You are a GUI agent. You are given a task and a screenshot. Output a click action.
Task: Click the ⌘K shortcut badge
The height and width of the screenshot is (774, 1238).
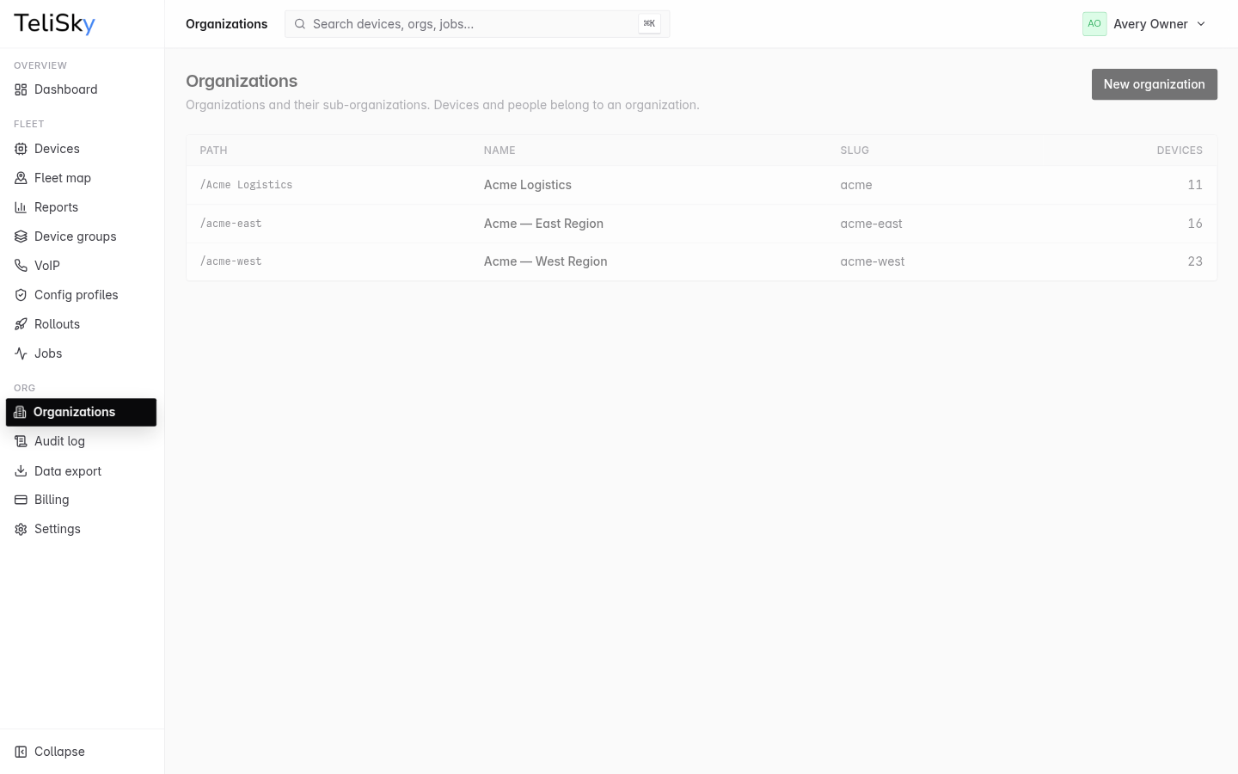[x=649, y=24]
